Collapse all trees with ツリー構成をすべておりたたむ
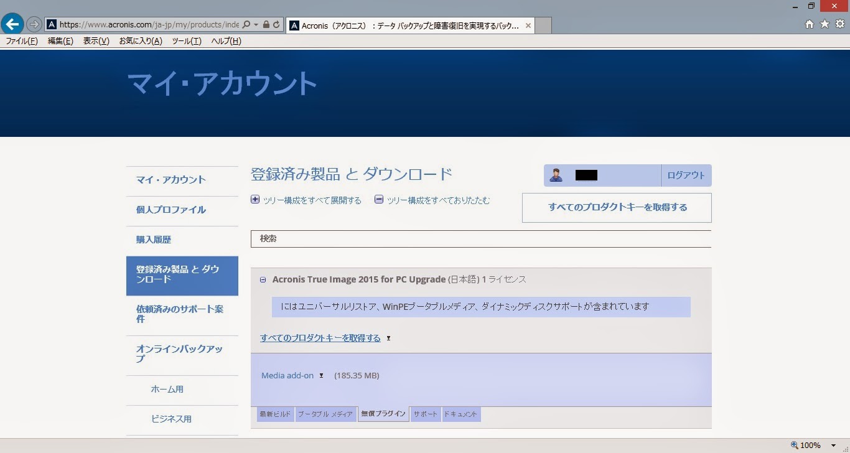 tap(432, 200)
